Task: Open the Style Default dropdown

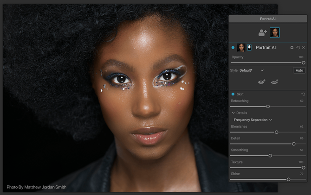Action: tap(252, 70)
